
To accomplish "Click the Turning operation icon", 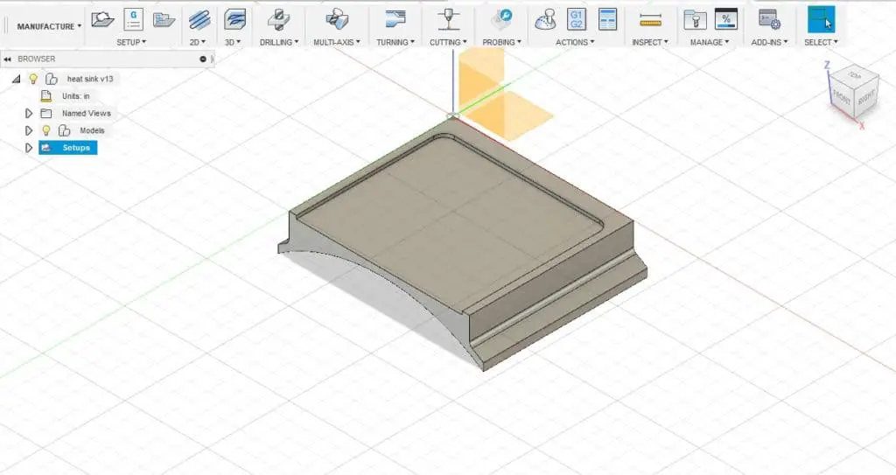I will click(395, 19).
